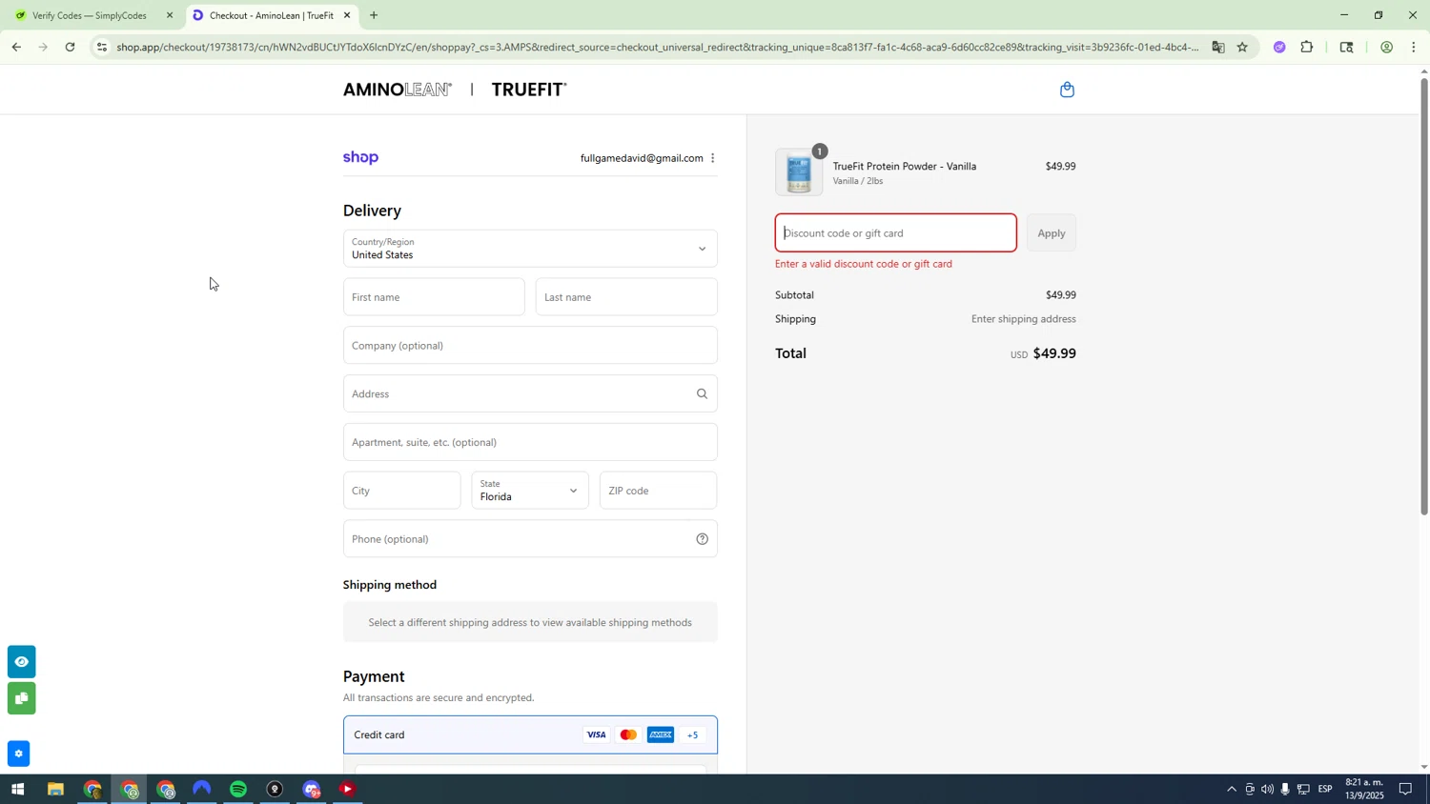1430x804 pixels.
Task: Open Chrome profile avatar
Action: pos(1386,47)
